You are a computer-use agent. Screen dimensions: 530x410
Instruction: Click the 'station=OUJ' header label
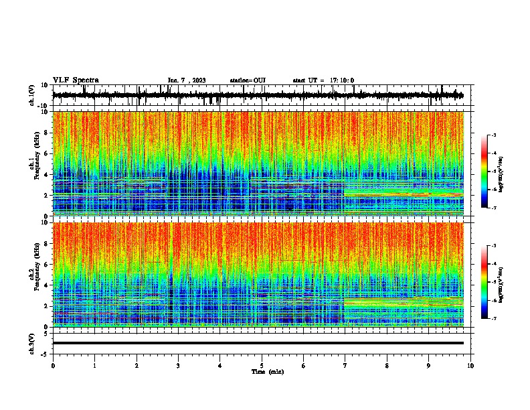click(248, 80)
